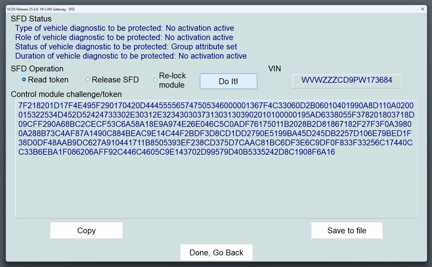Image resolution: width=432 pixels, height=267 pixels.
Task: Click empty area of the challenge/token text box
Action: [x=216, y=186]
